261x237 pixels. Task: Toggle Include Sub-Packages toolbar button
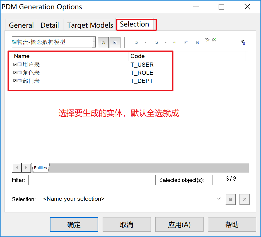point(103,42)
